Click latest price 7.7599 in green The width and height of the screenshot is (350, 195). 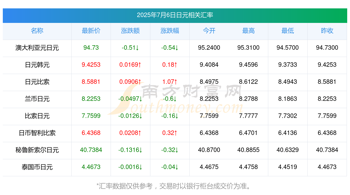tap(91, 116)
